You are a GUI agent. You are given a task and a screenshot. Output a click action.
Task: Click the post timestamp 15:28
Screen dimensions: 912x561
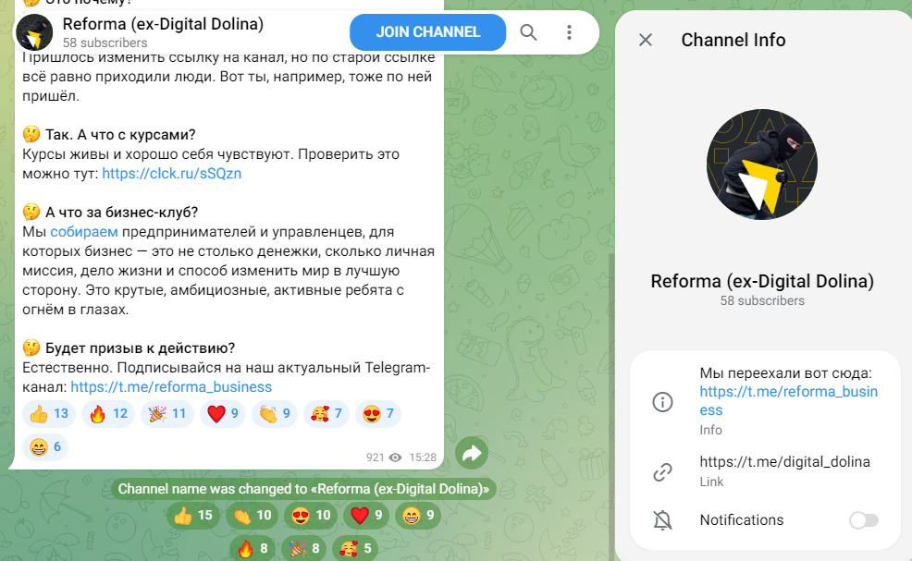click(x=423, y=457)
